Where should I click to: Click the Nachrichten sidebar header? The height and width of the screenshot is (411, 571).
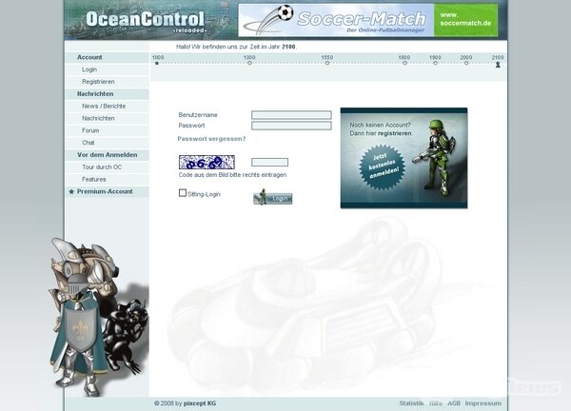(95, 94)
